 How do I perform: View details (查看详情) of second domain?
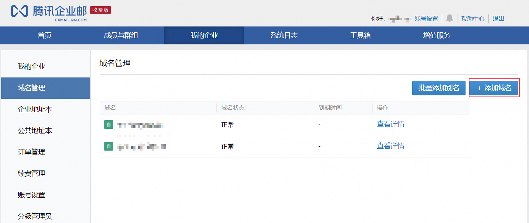click(390, 146)
